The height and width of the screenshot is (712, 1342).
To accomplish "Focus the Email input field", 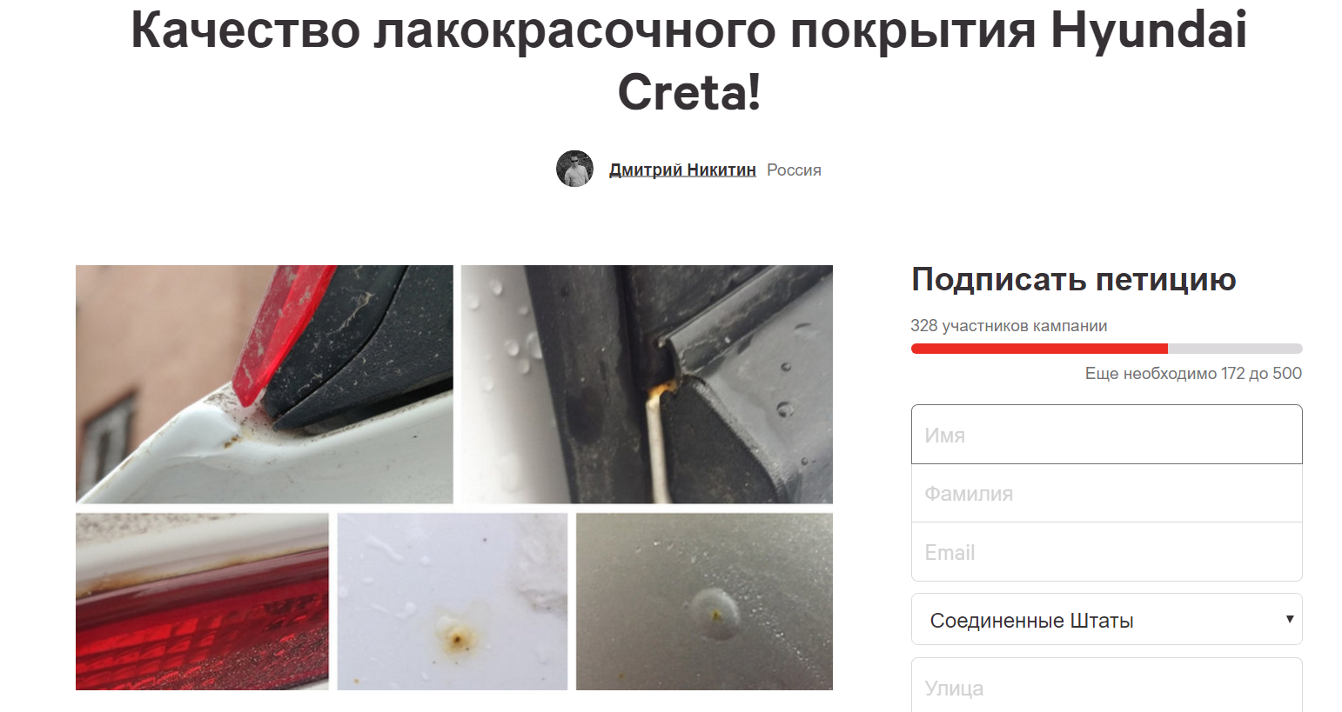I will point(1107,552).
